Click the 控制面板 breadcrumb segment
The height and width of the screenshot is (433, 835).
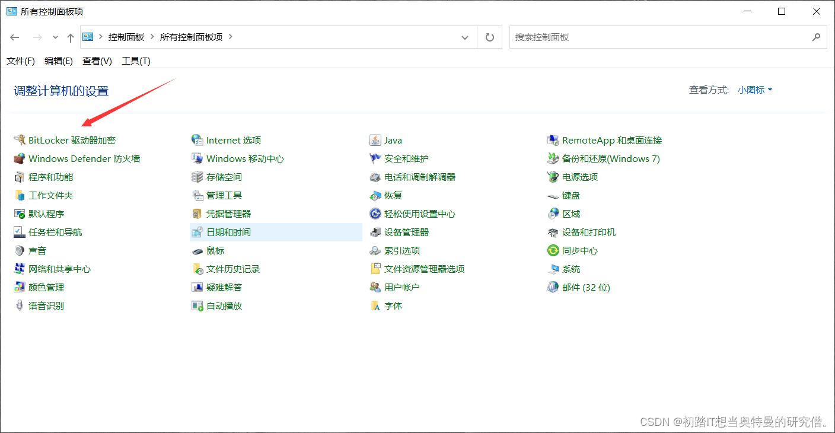point(126,37)
